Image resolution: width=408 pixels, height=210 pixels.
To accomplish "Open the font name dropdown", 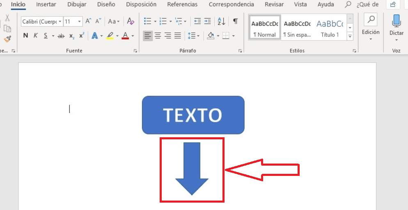I will tap(60, 21).
